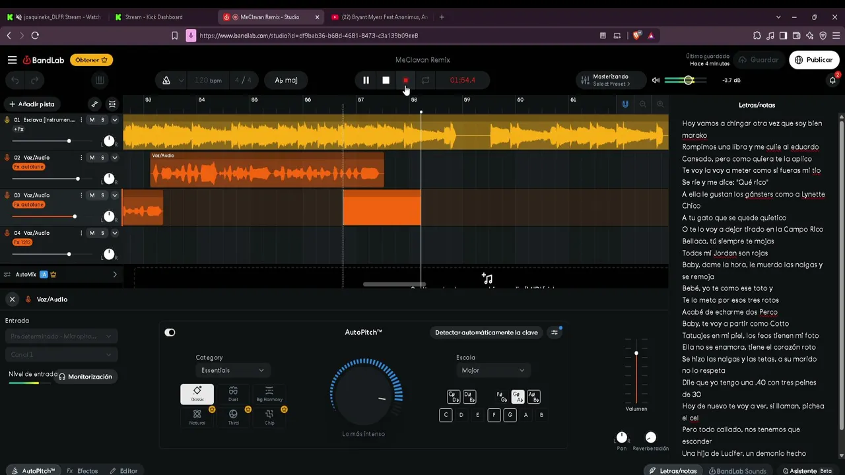
Task: Select the Duet AutoPitch preset
Action: pos(233,394)
